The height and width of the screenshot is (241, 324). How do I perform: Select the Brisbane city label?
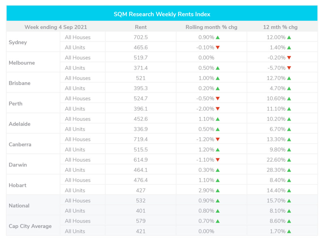[19, 83]
